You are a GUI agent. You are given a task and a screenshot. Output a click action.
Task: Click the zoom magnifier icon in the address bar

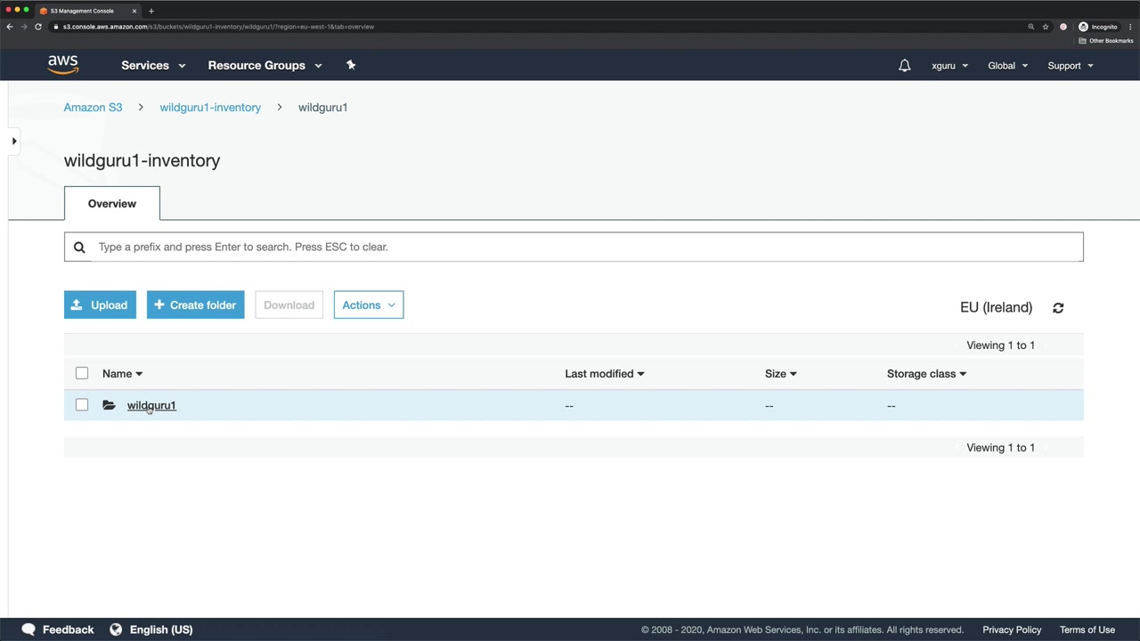click(x=1031, y=27)
